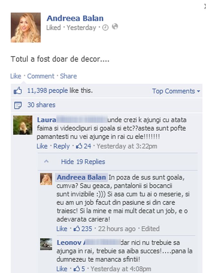Image resolution: width=206 pixels, height=273 pixels.
Task: Click the shares note icon
Action: pyautogui.click(x=18, y=105)
